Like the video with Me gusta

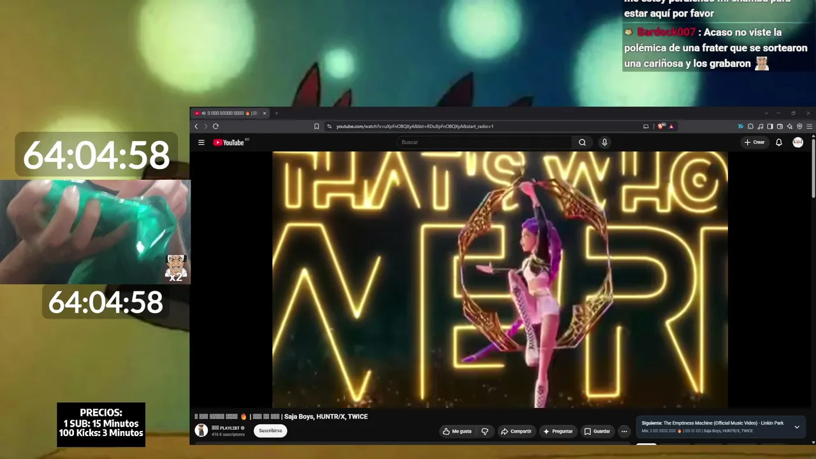tap(458, 432)
